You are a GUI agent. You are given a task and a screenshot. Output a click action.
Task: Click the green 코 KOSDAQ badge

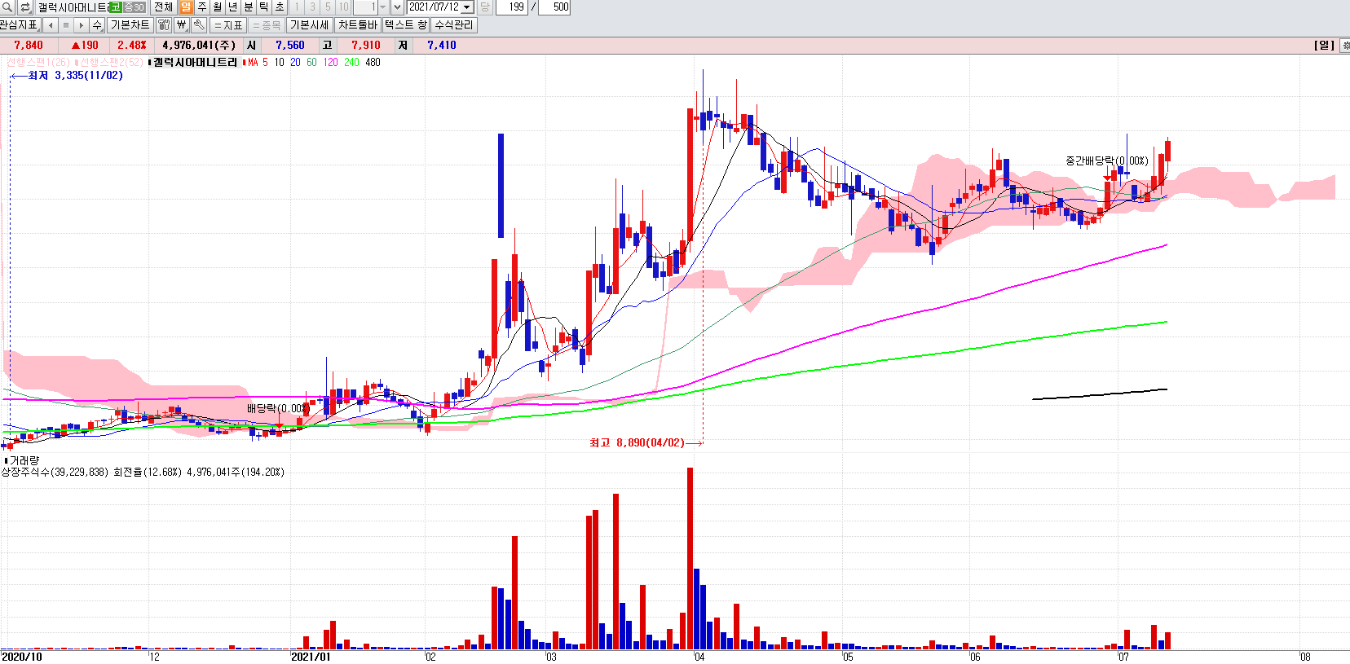115,7
